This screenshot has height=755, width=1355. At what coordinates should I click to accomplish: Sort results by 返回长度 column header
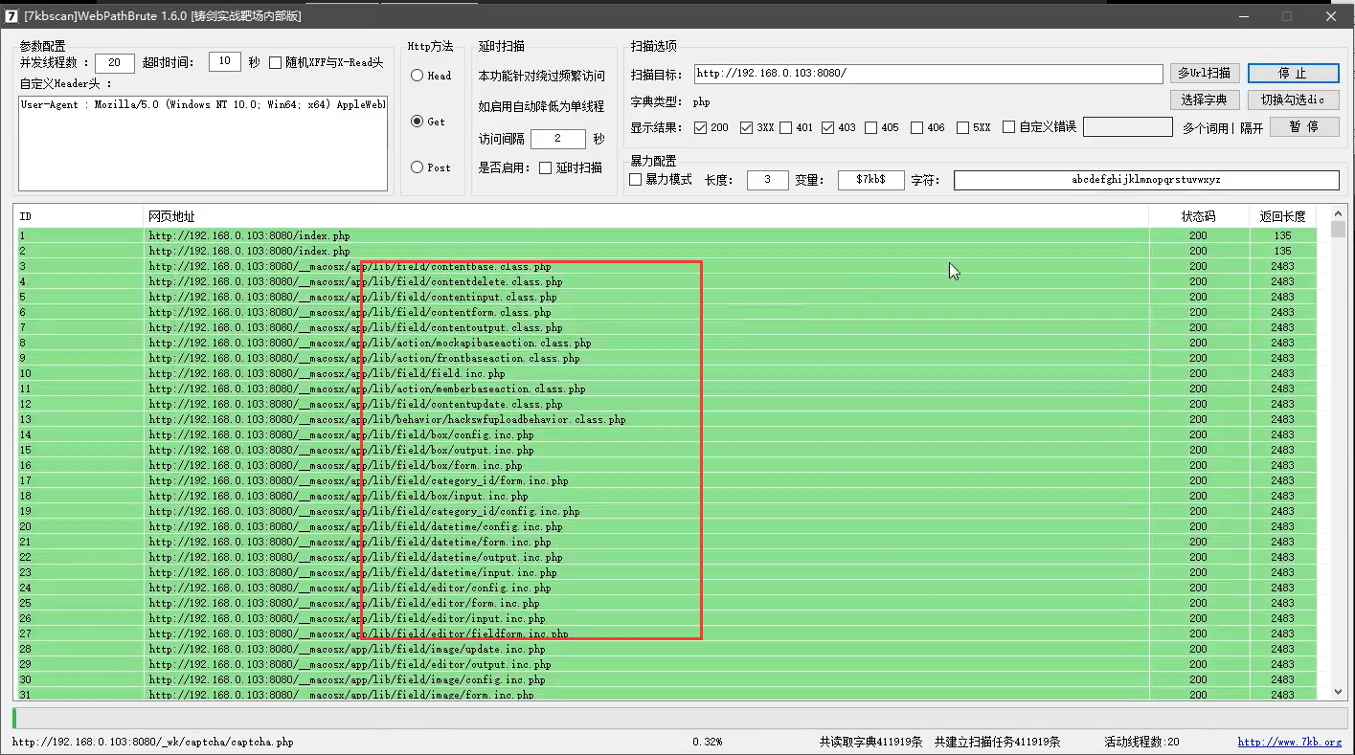(x=1282, y=216)
